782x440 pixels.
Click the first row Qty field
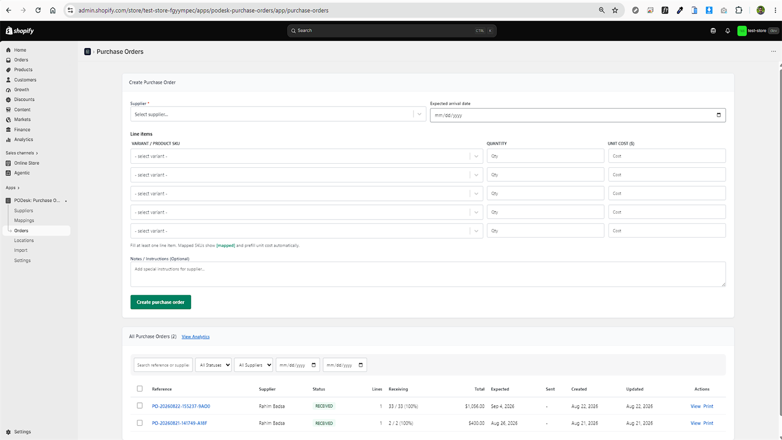545,156
